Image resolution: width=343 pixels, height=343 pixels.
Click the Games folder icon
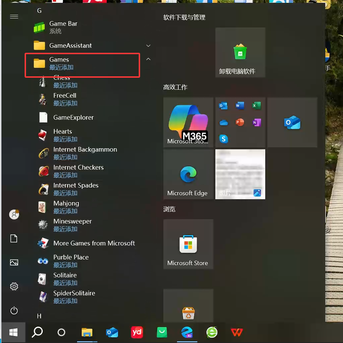click(39, 63)
